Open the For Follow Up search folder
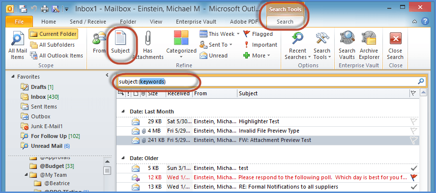Screen dimensions: 436x193 coord(50,136)
